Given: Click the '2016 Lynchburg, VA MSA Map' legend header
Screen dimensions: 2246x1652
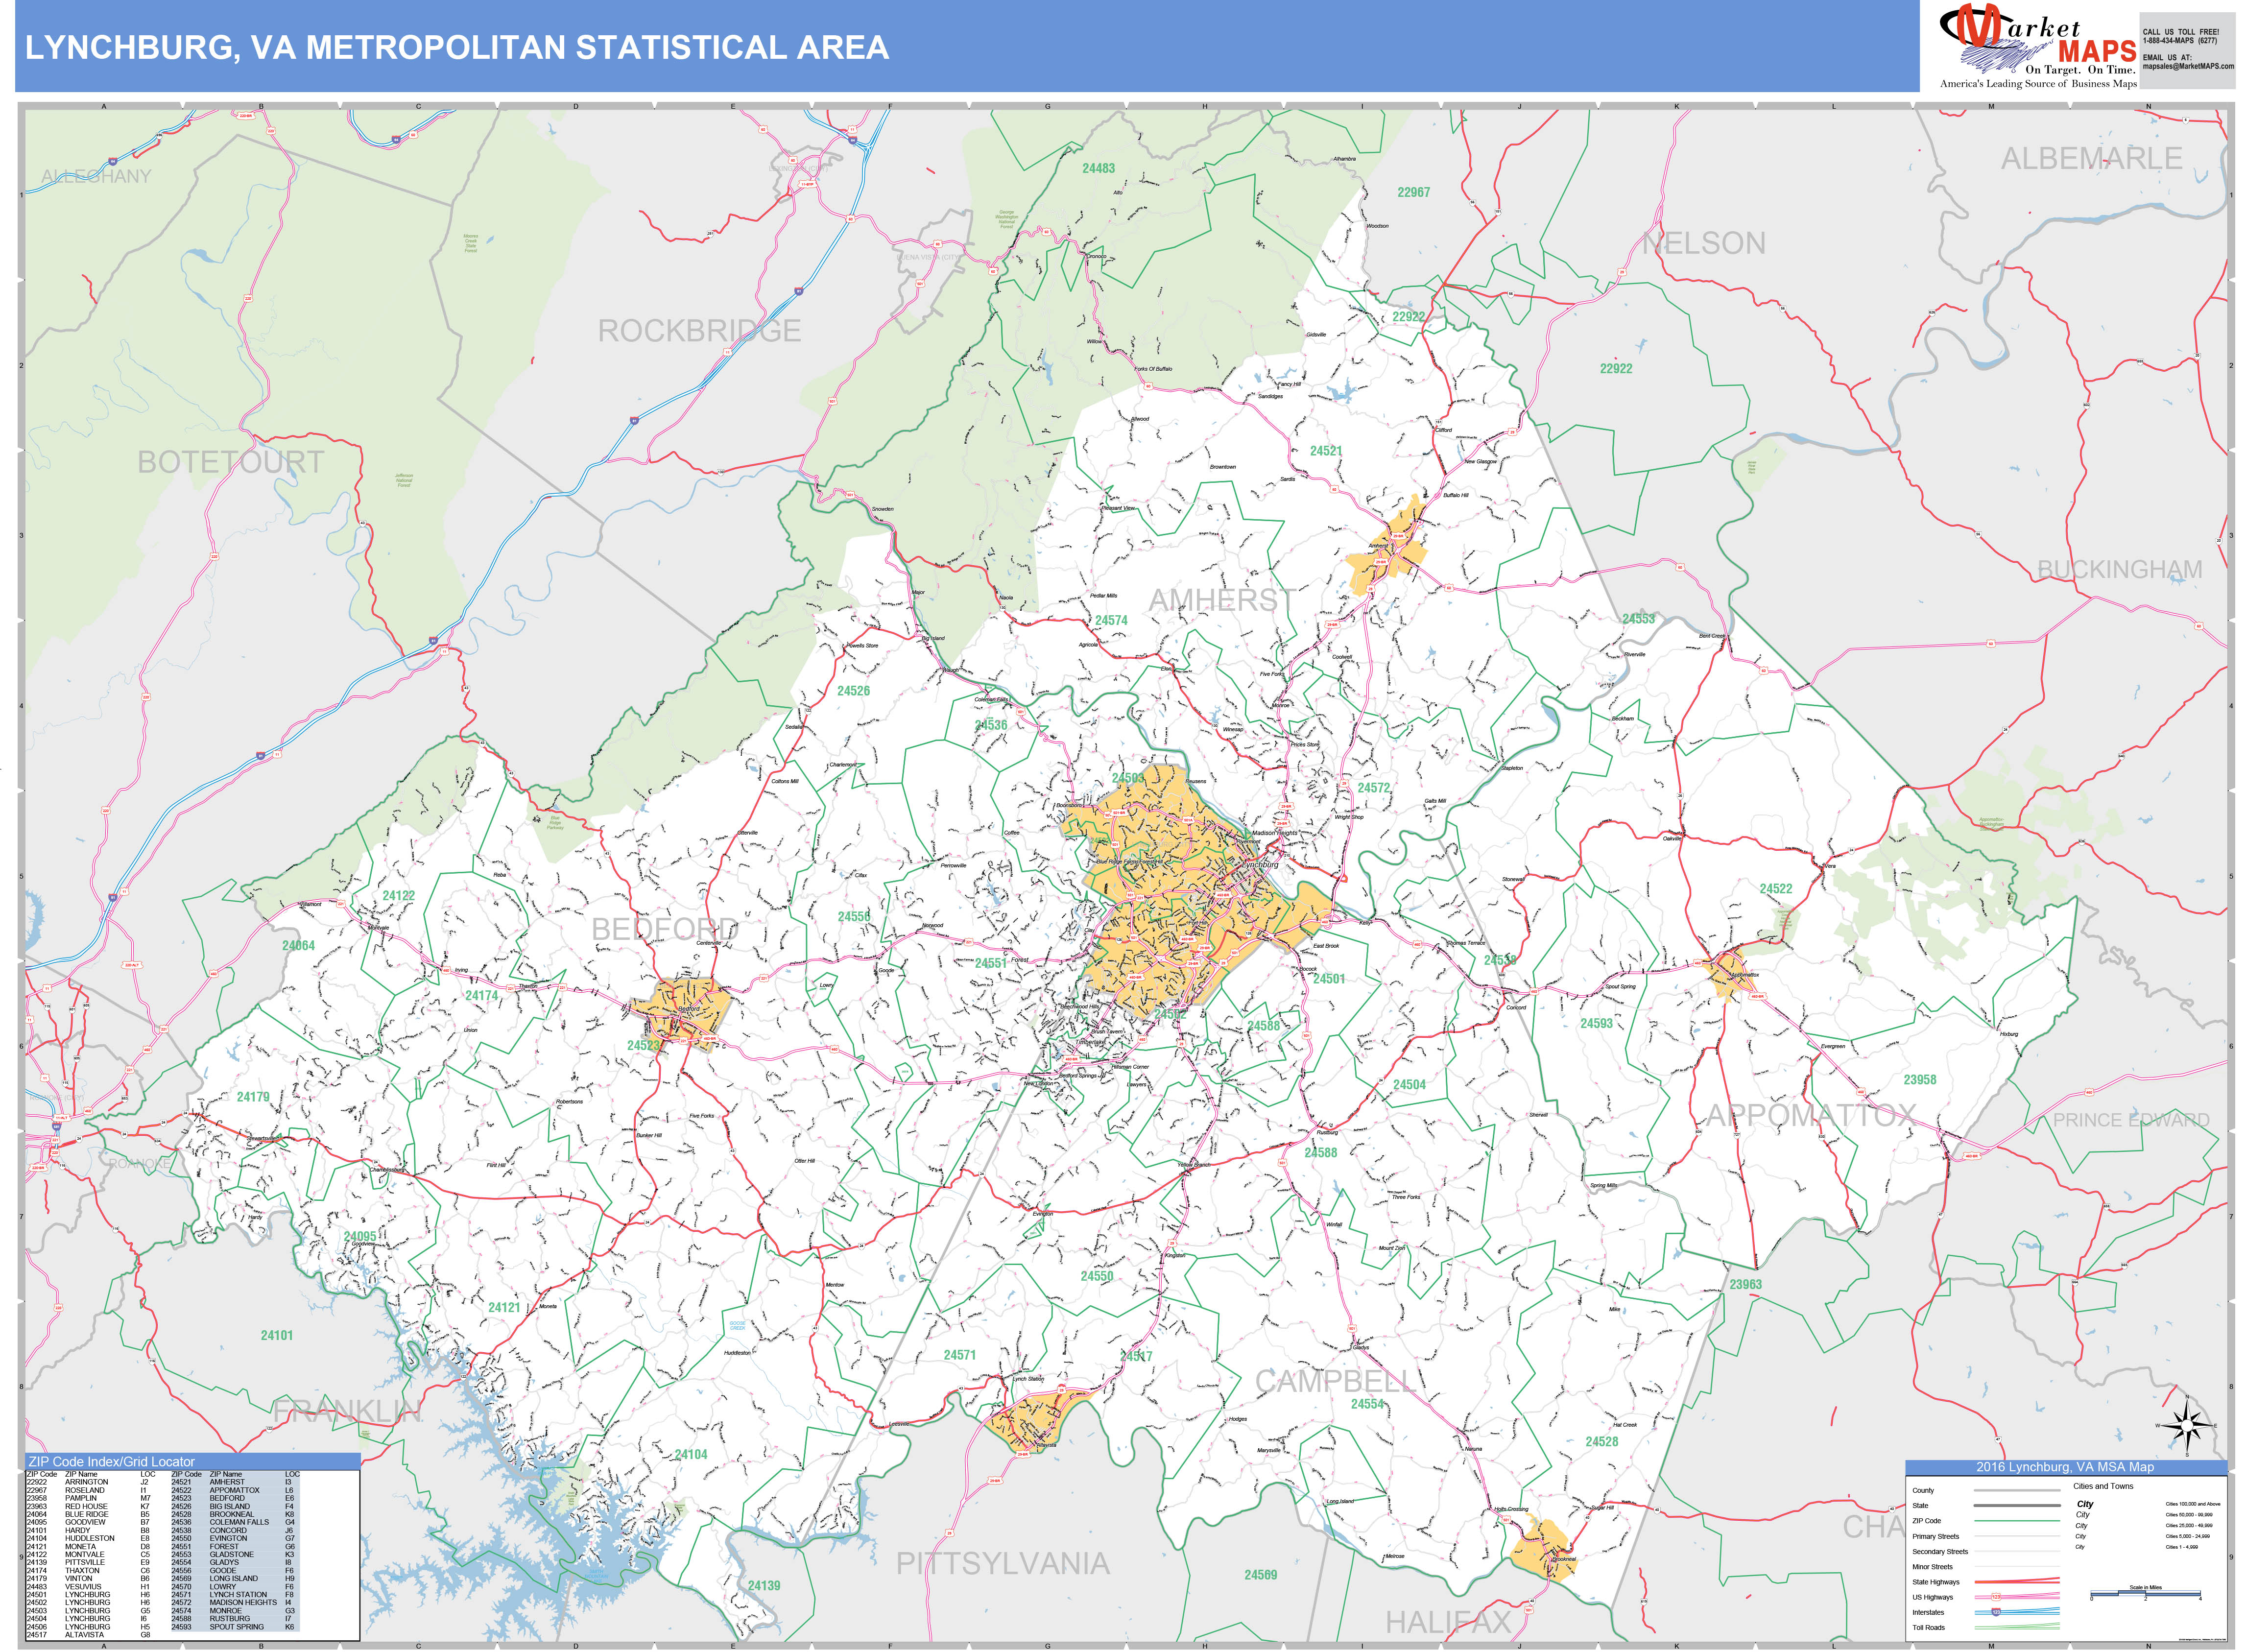Looking at the screenshot, I should (2065, 1467).
